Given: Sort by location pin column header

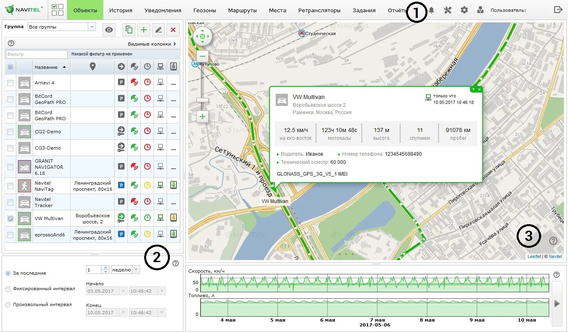Looking at the screenshot, I should (x=93, y=67).
